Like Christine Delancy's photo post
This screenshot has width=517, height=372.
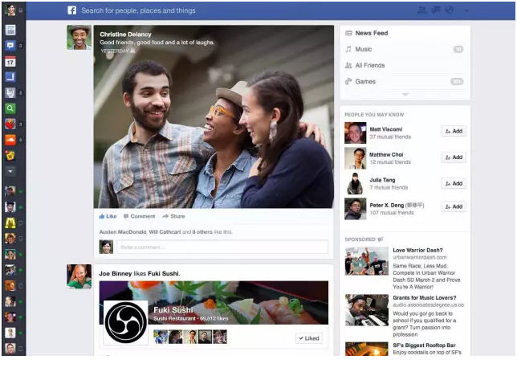point(108,216)
